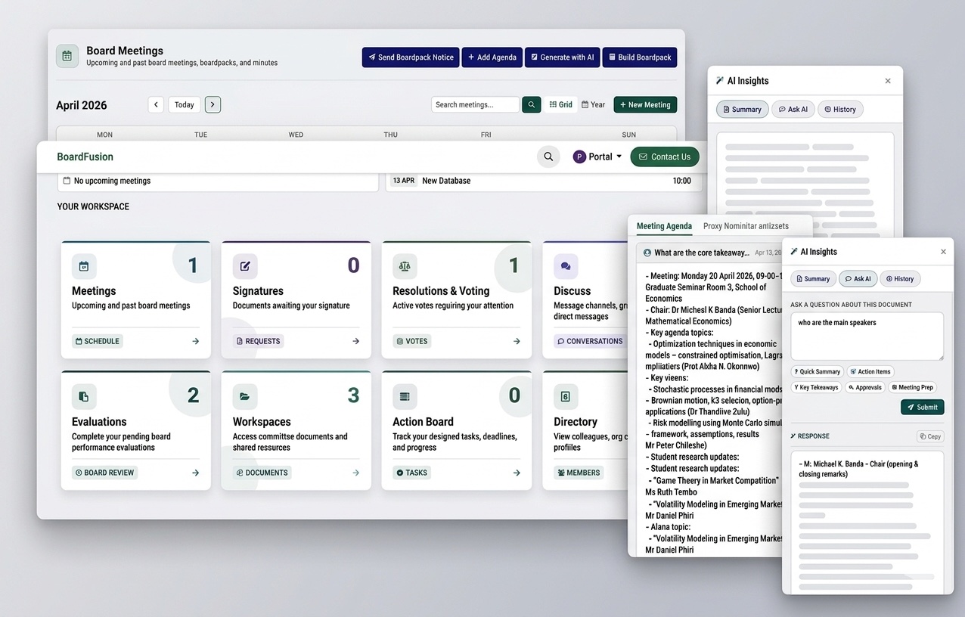The width and height of the screenshot is (965, 617).
Task: Open REQUESTS tag on Signatures card
Action: click(x=259, y=341)
